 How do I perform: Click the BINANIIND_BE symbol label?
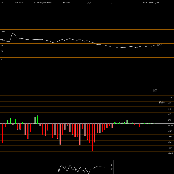(151, 3)
